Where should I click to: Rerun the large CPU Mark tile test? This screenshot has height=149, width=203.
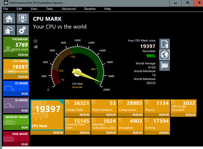pos(47,133)
